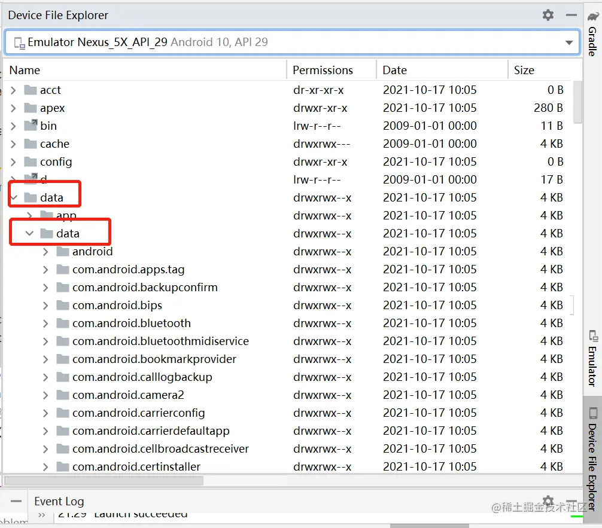
Task: Sort files by clicking the Name column header
Action: click(25, 70)
